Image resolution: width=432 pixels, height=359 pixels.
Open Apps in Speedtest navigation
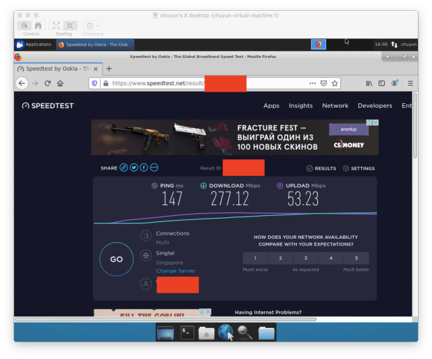coord(271,106)
